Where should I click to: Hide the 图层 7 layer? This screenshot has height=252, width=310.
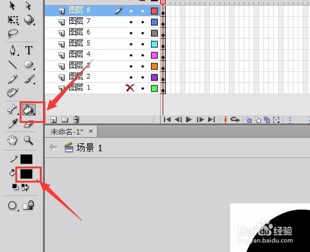131,22
